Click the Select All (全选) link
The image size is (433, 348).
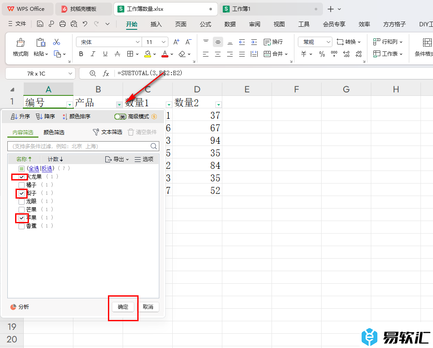pyautogui.click(x=34, y=168)
